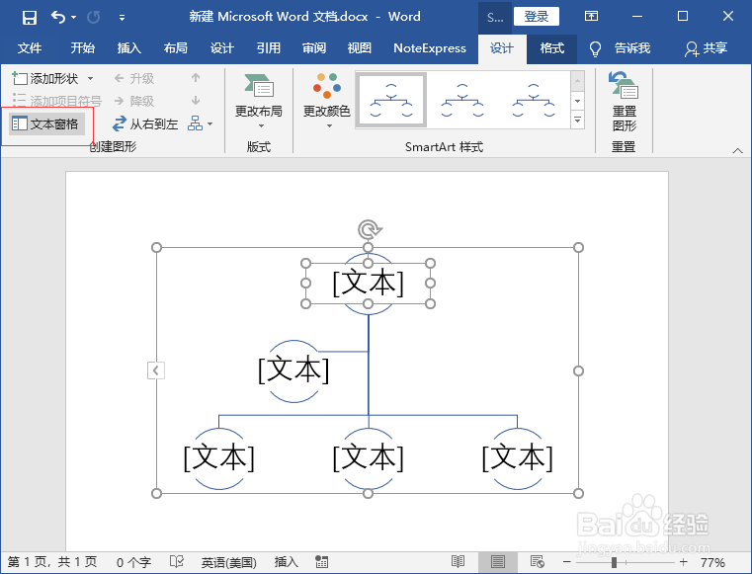Click the macro recording icon in status bar
This screenshot has height=574, width=752.
pos(321,561)
